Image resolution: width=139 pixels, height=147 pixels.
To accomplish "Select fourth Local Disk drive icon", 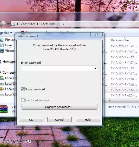I will [2, 95].
